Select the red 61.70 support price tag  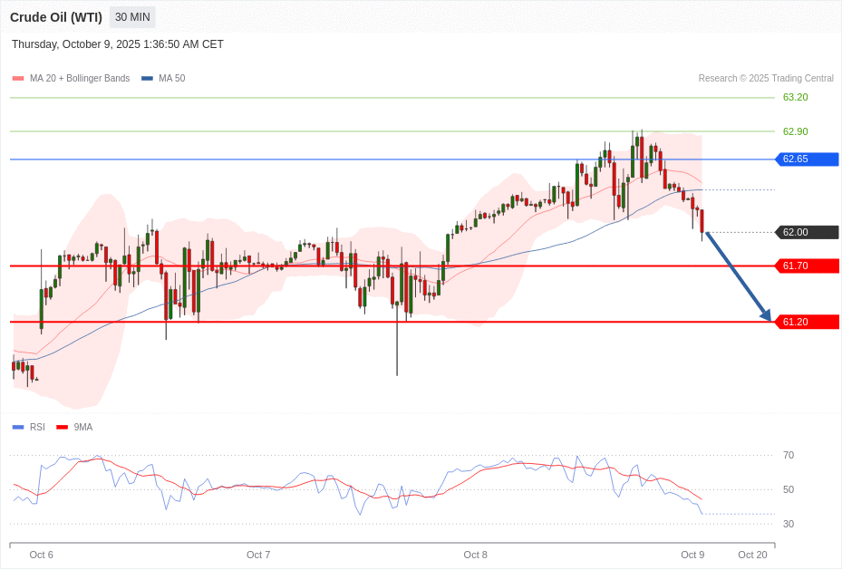coord(807,266)
